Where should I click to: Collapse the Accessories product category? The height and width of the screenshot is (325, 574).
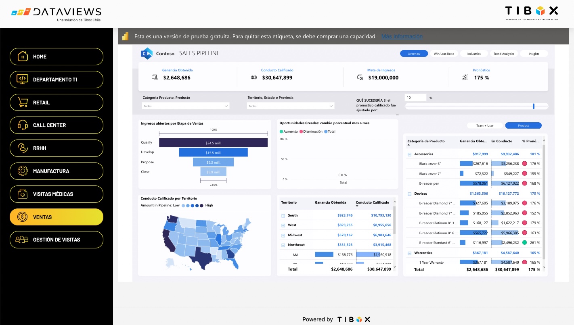tap(409, 154)
